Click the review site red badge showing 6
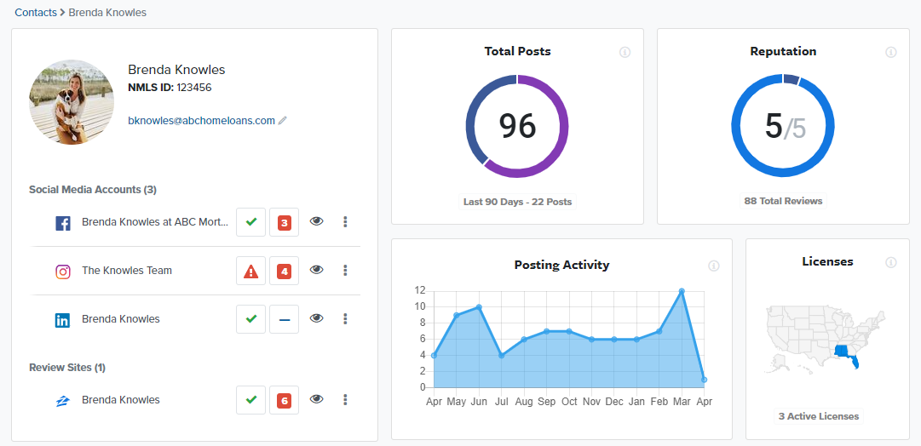The width and height of the screenshot is (921, 446). click(x=285, y=400)
